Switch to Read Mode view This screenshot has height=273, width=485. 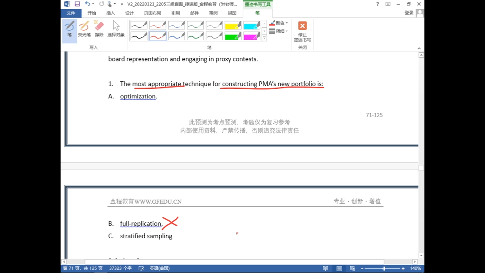tap(325, 268)
